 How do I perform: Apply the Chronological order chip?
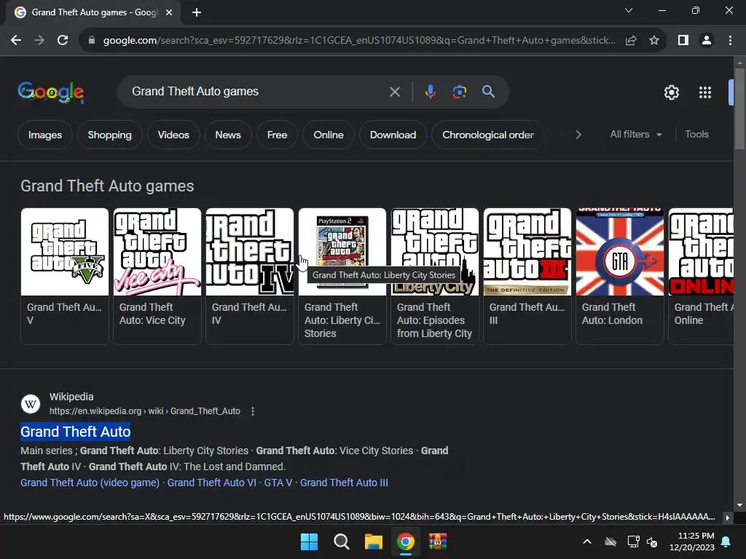point(487,135)
